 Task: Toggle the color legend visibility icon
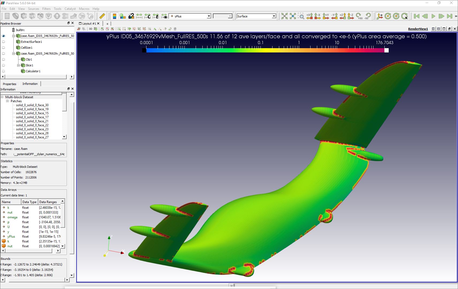115,16
